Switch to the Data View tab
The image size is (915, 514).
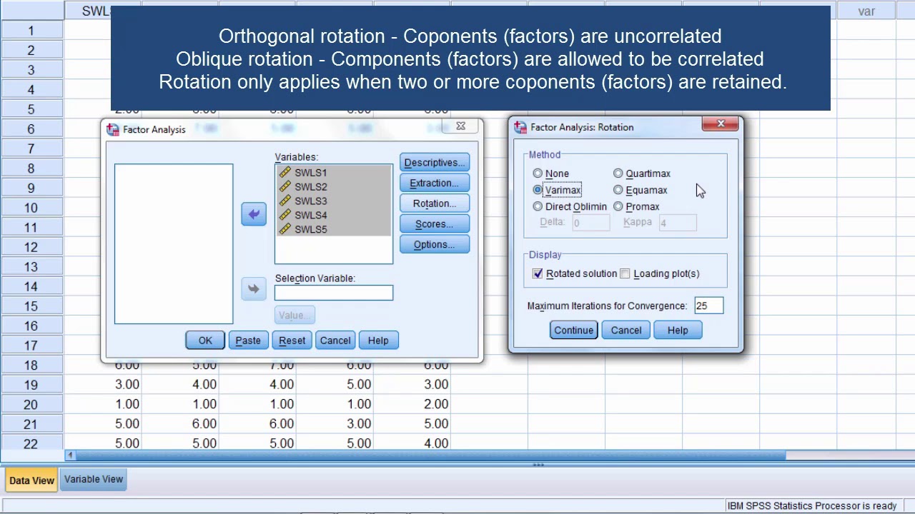coord(31,480)
